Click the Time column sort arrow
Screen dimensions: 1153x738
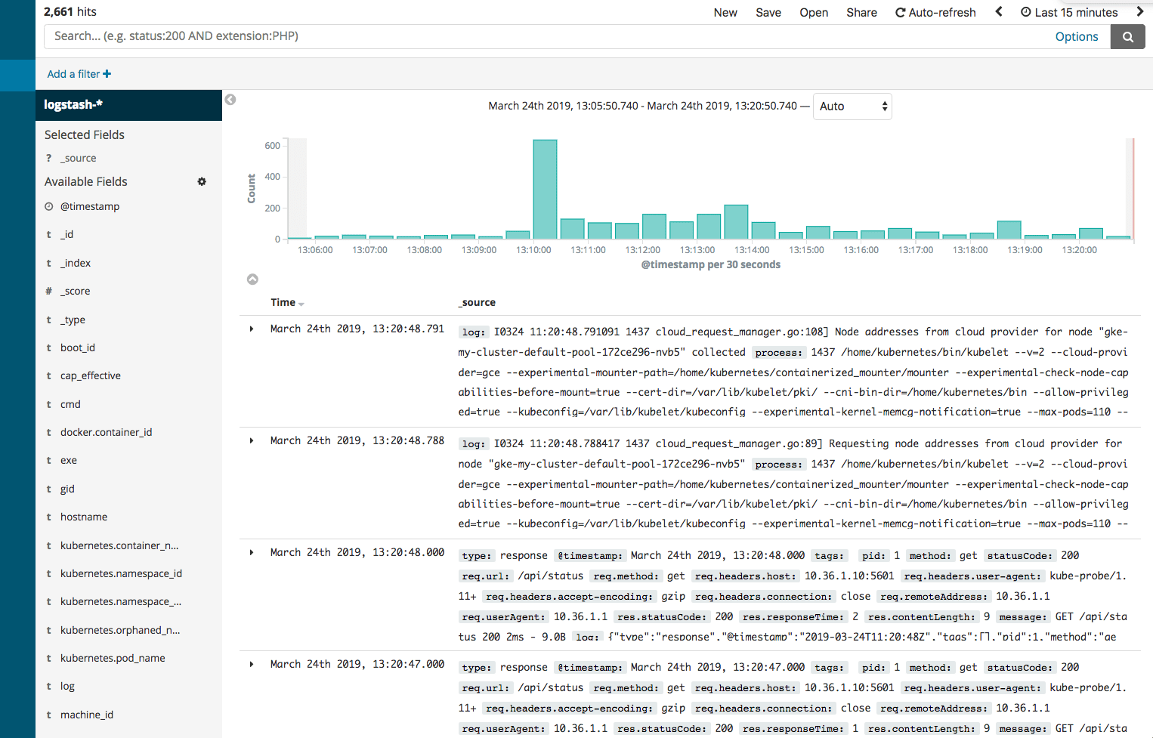[301, 304]
